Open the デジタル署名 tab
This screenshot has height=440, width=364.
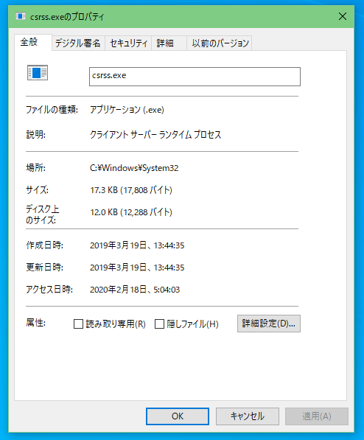point(78,43)
